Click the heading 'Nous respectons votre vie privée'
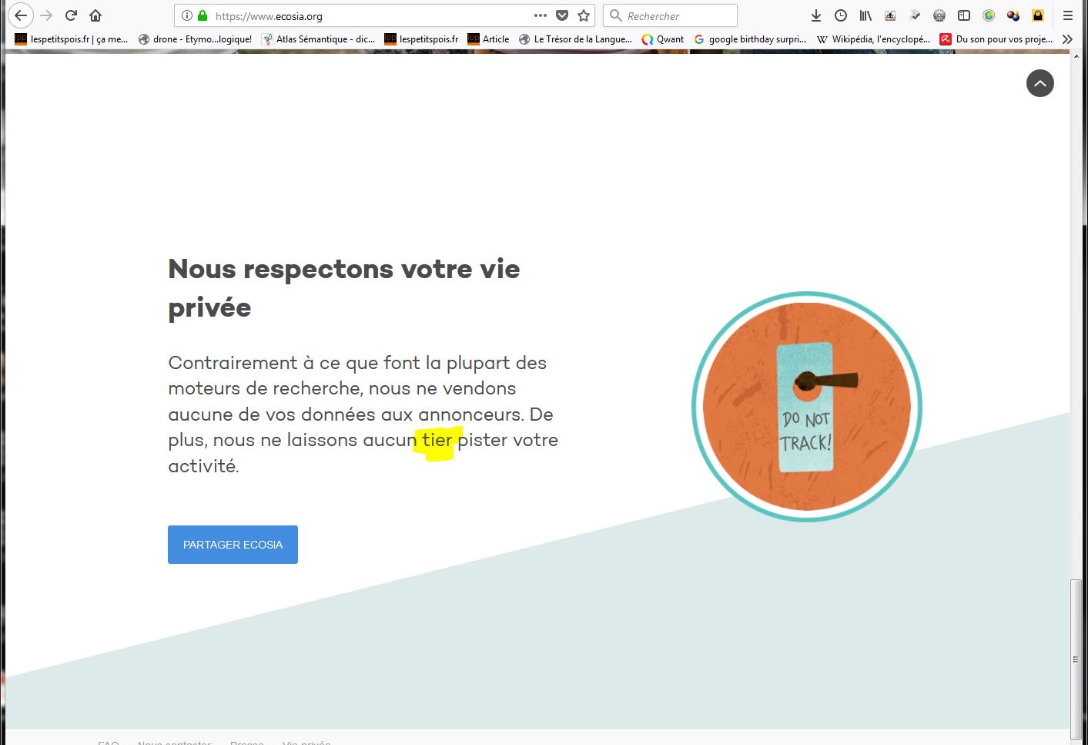 pos(344,288)
